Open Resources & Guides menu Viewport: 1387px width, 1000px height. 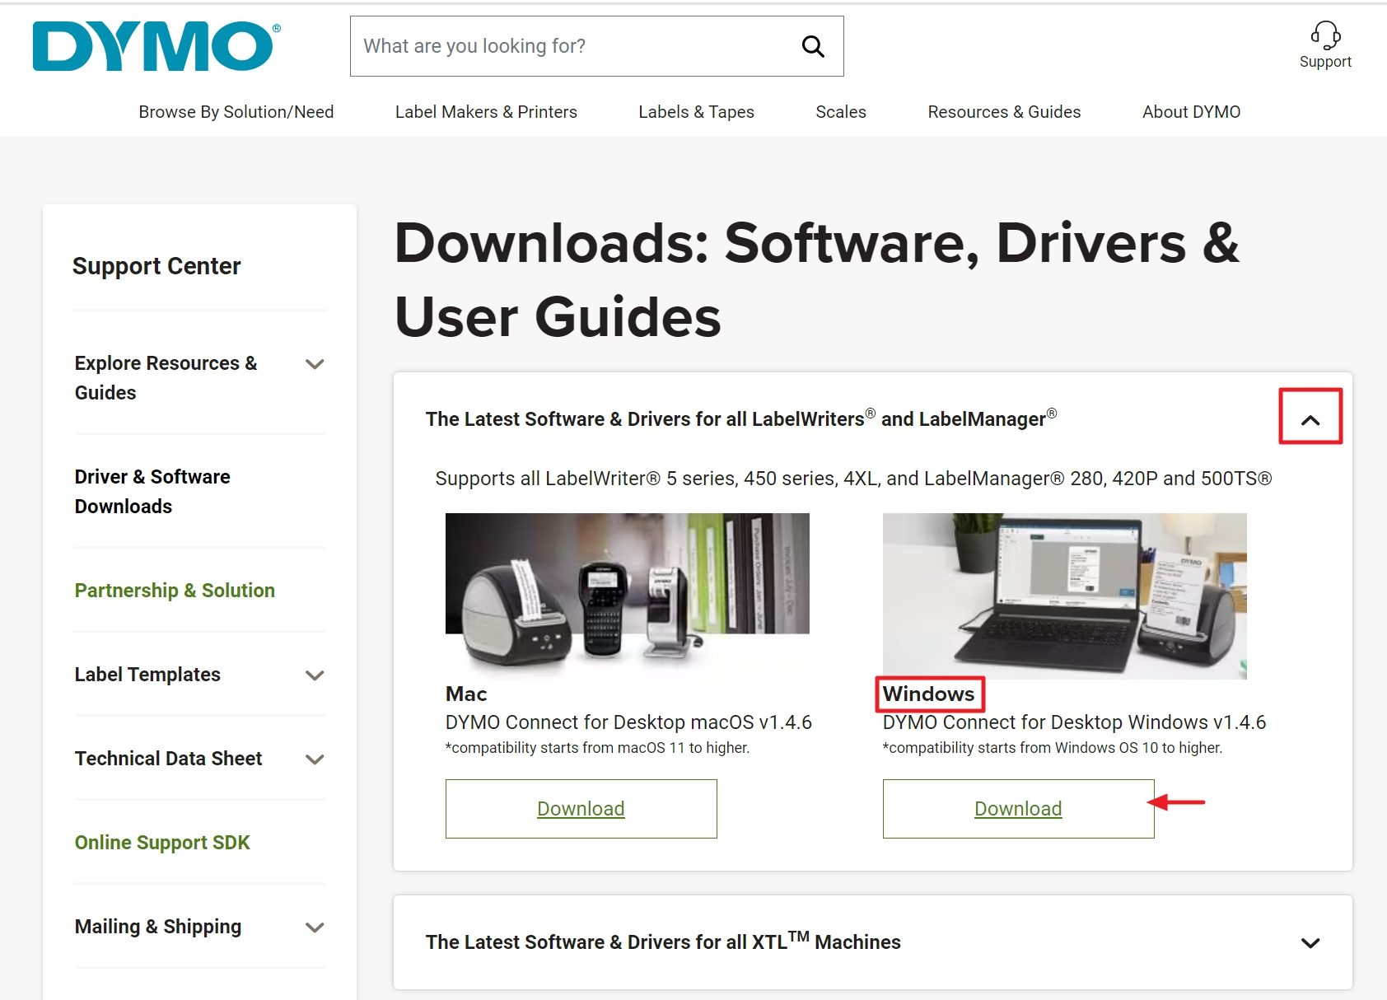(1004, 112)
